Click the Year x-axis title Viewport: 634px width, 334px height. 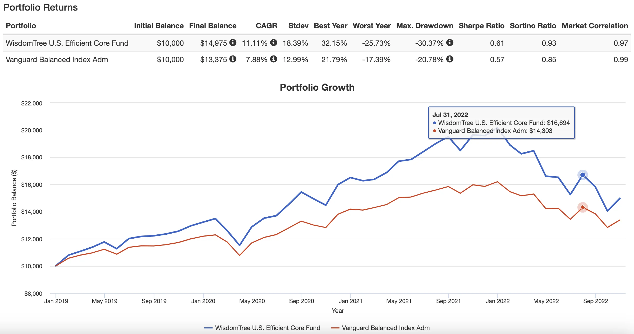click(338, 311)
